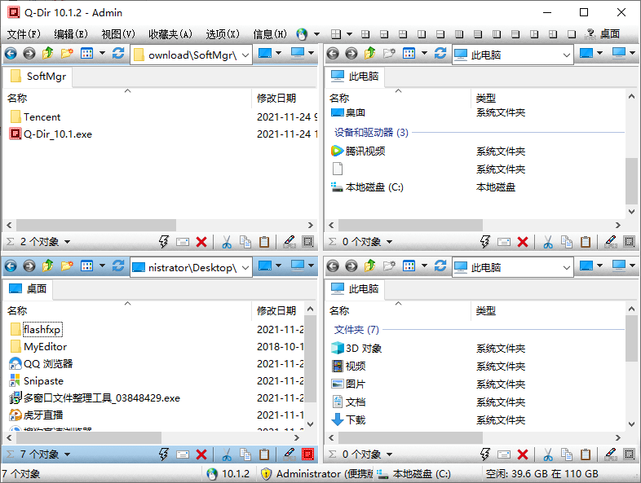The height and width of the screenshot is (483, 641).
Task: Click the 桌面 button in the top toolbar
Action: point(610,34)
